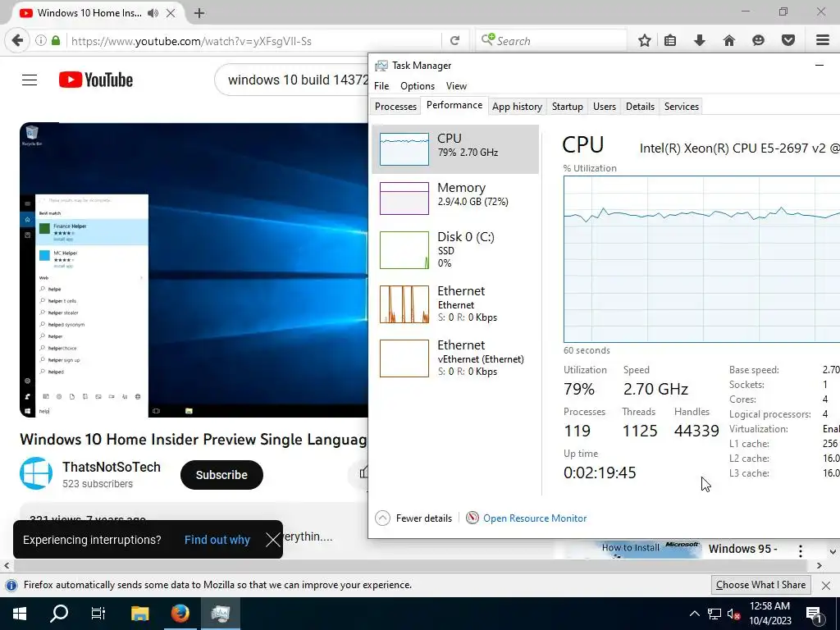Save page to Pocket icon

[788, 41]
